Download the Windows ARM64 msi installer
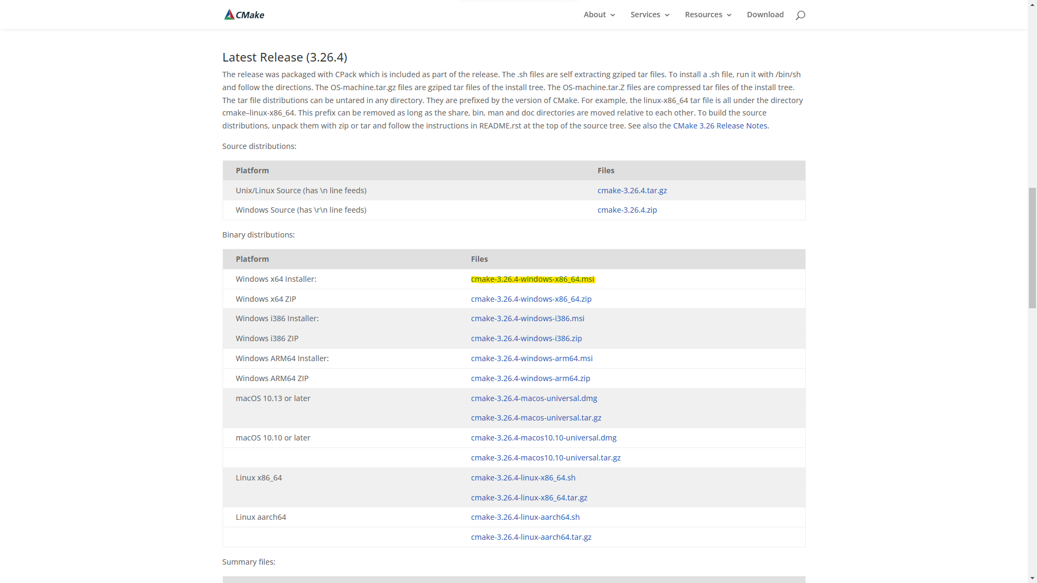The width and height of the screenshot is (1037, 583). point(531,358)
